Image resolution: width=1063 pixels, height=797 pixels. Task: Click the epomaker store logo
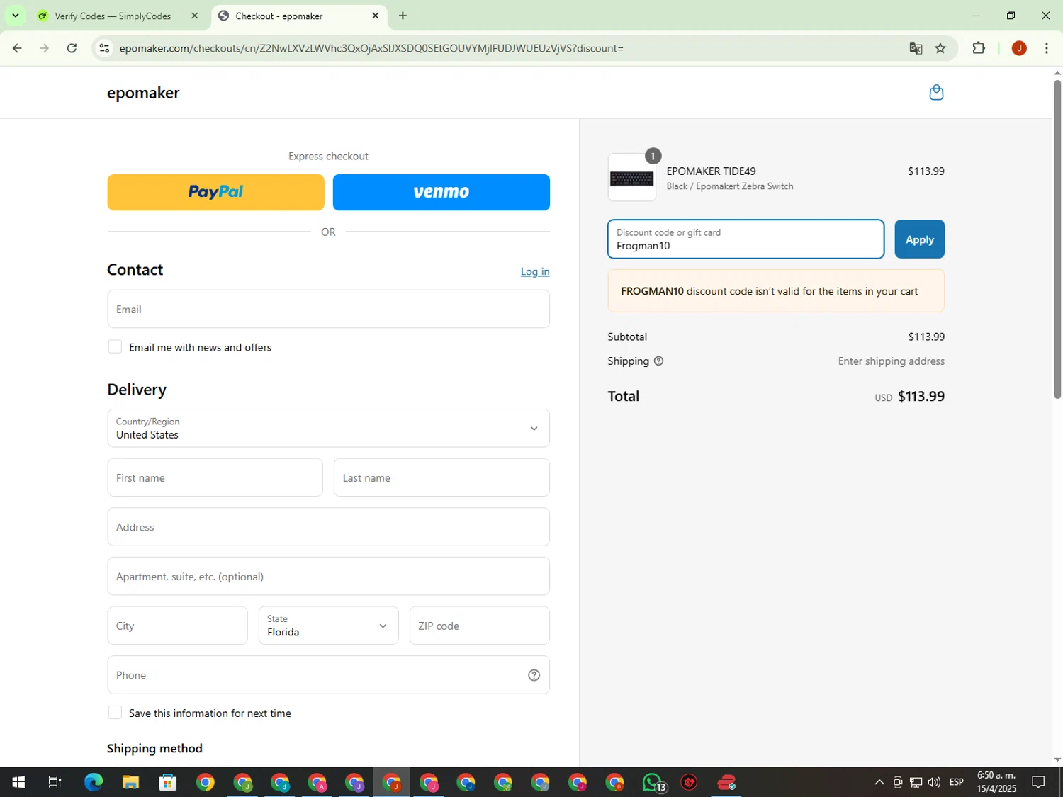(x=143, y=93)
